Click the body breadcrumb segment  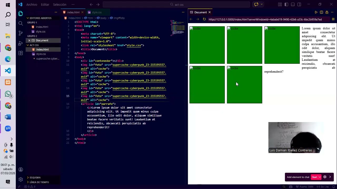pyautogui.click(x=102, y=18)
